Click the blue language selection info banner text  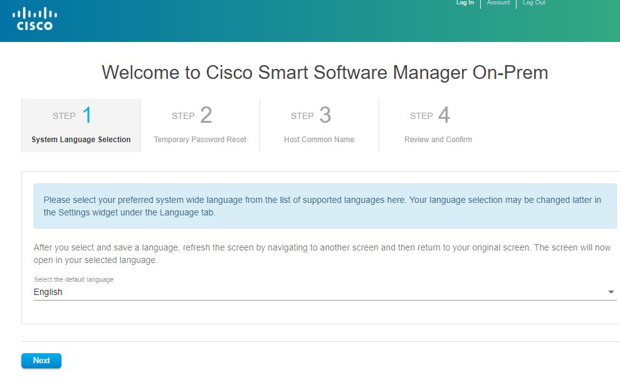(322, 206)
